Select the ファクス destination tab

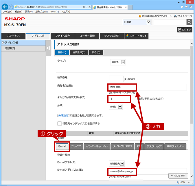click(76, 146)
